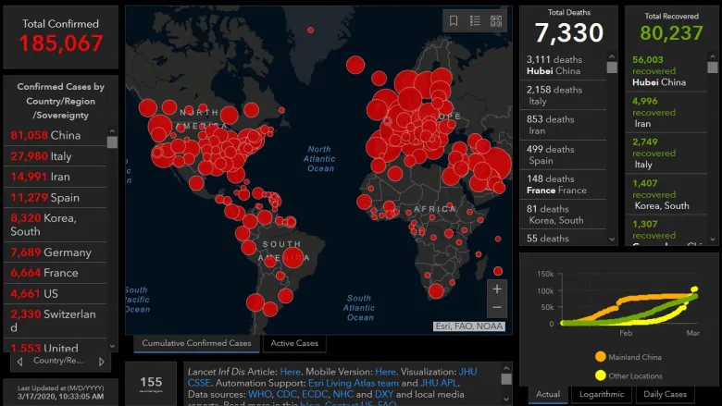Click up arrow of Total Recovered list scrollbar

point(713,56)
